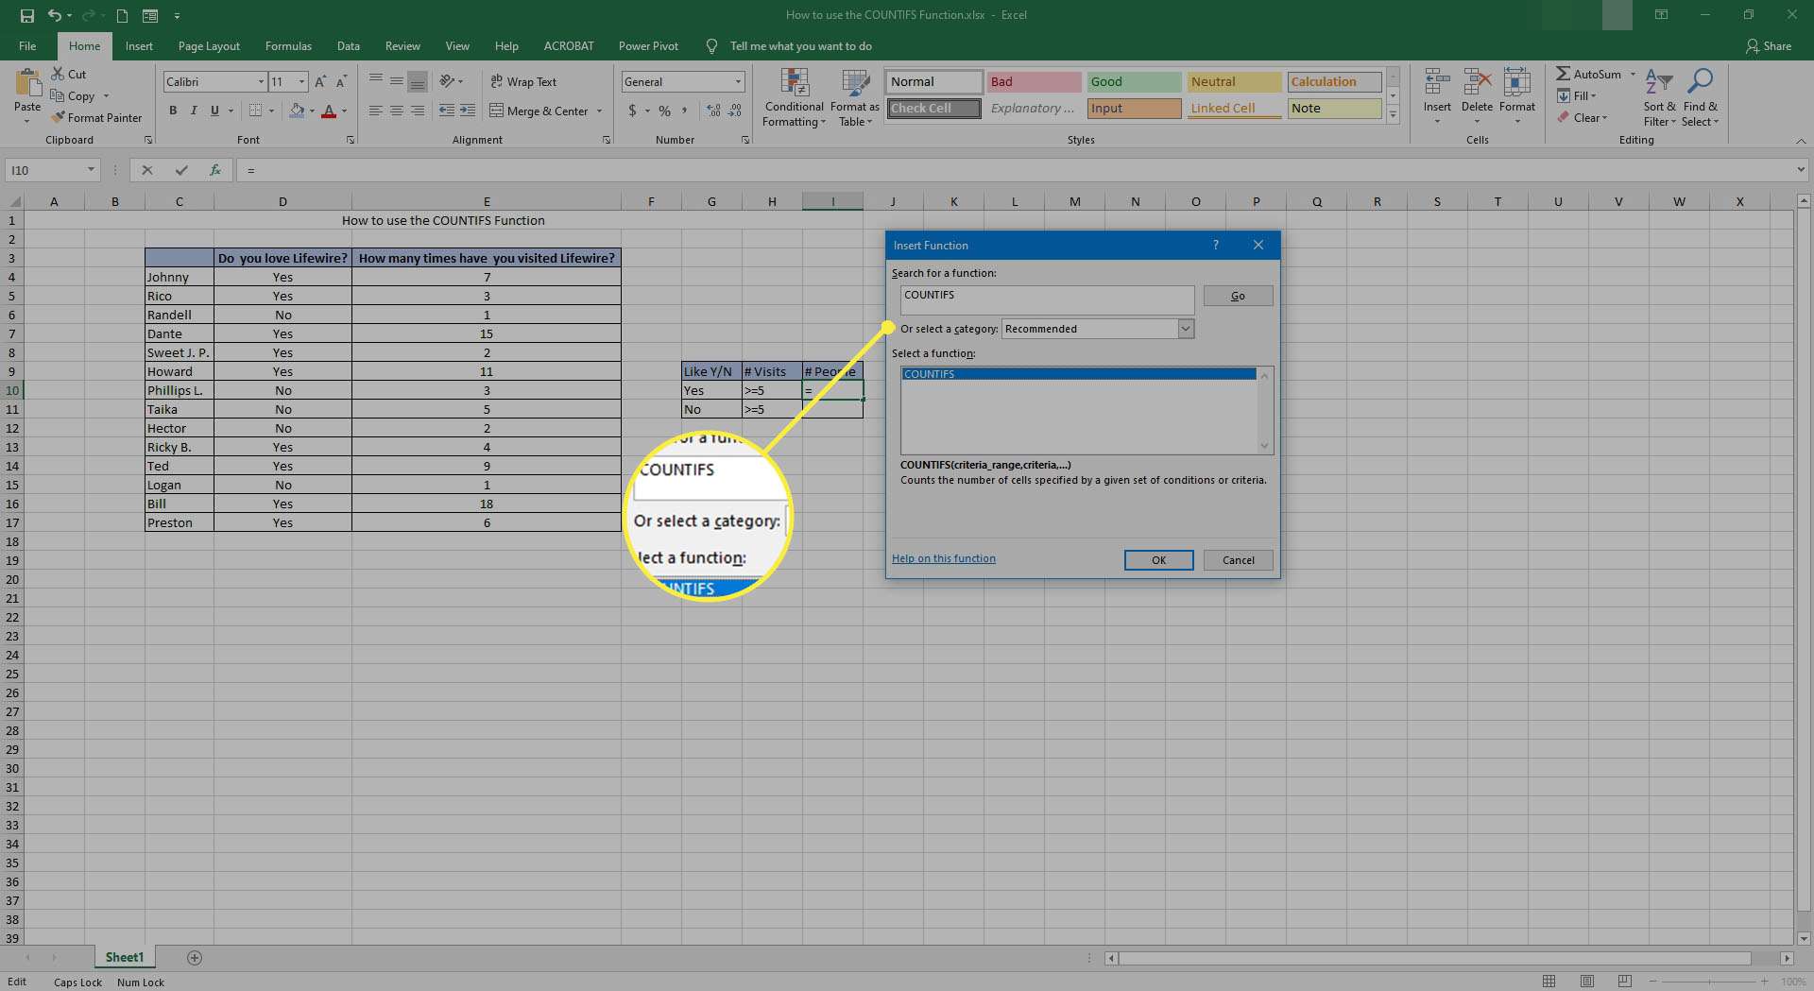The image size is (1814, 991).
Task: Click Cancel in Insert Function dialog
Action: pos(1238,560)
